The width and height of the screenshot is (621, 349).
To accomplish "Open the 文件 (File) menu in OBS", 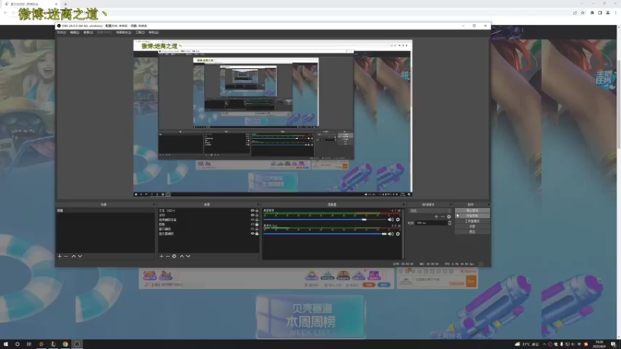I will pyautogui.click(x=61, y=33).
